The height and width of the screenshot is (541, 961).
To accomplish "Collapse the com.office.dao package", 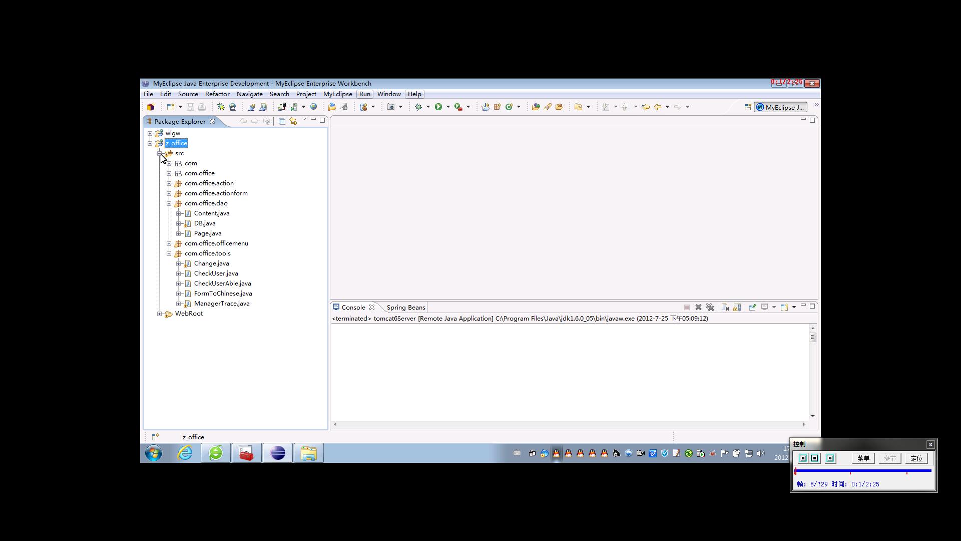I will (x=169, y=203).
